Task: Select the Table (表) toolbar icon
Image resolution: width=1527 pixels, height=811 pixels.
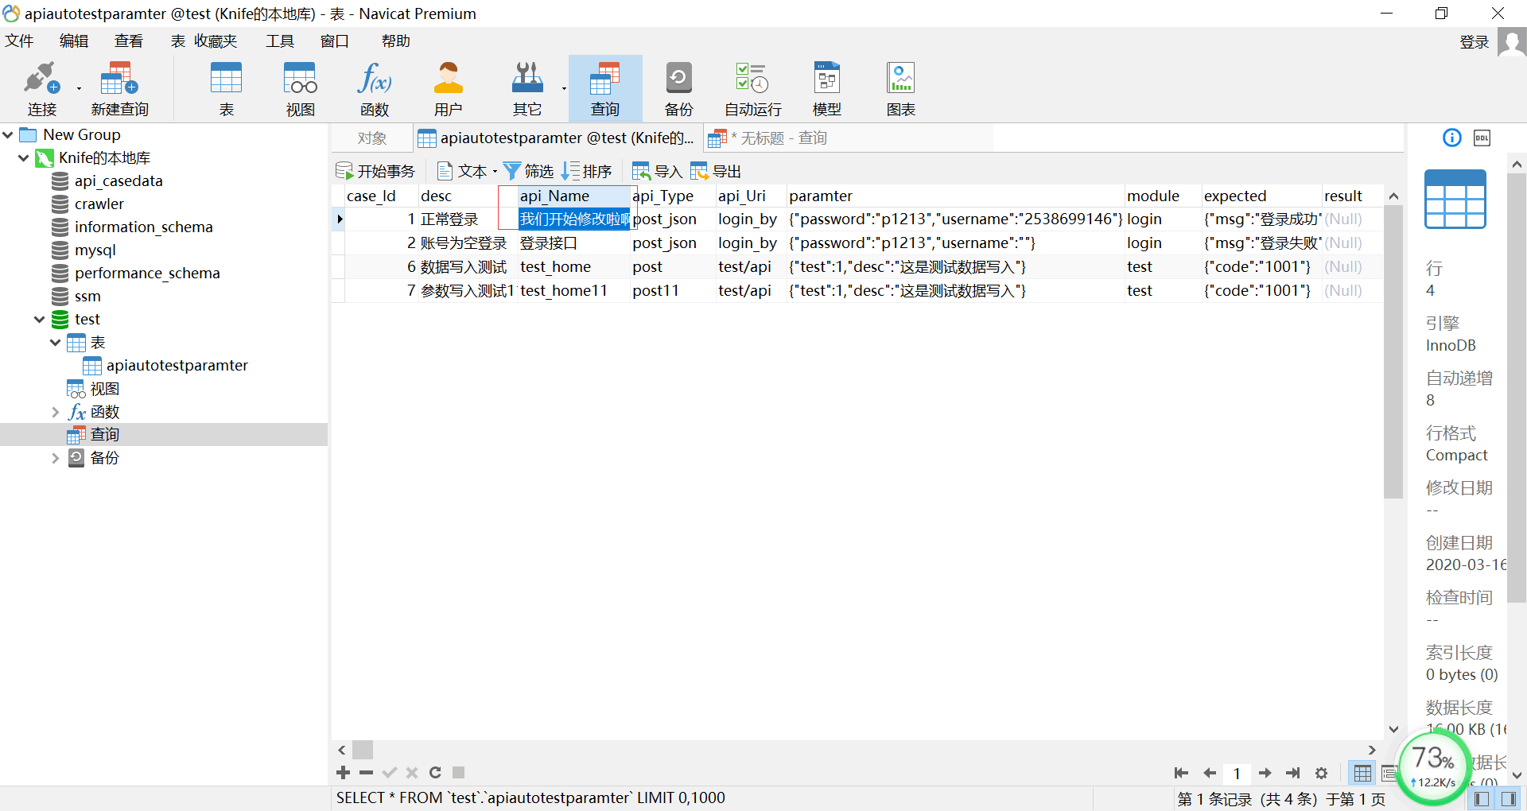Action: 226,88
